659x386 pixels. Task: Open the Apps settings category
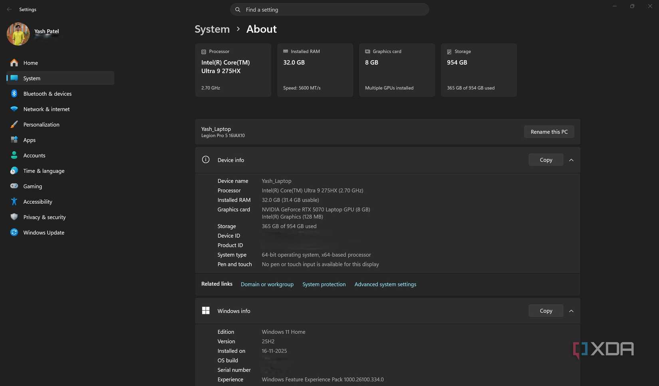tap(60, 140)
